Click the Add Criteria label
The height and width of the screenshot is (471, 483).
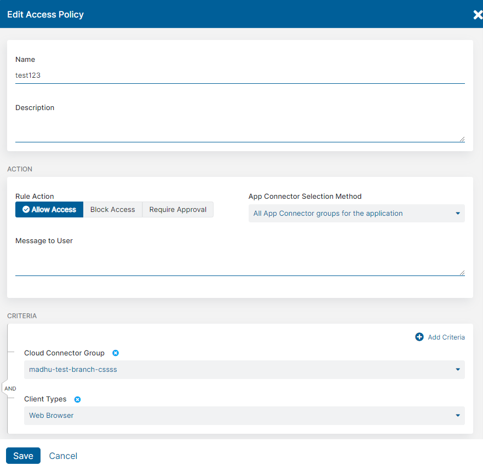[445, 337]
